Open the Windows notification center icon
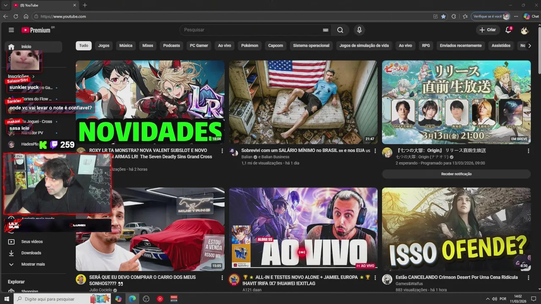Viewport: 541px width, 304px height. point(534,299)
